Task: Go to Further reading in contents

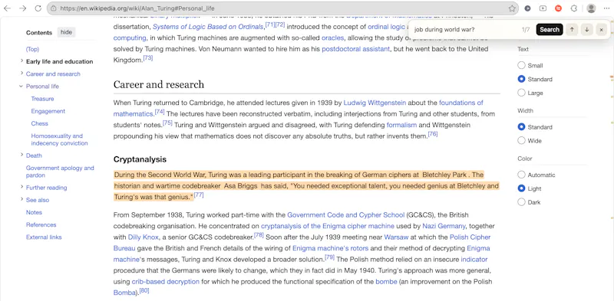Action: pyautogui.click(x=46, y=188)
